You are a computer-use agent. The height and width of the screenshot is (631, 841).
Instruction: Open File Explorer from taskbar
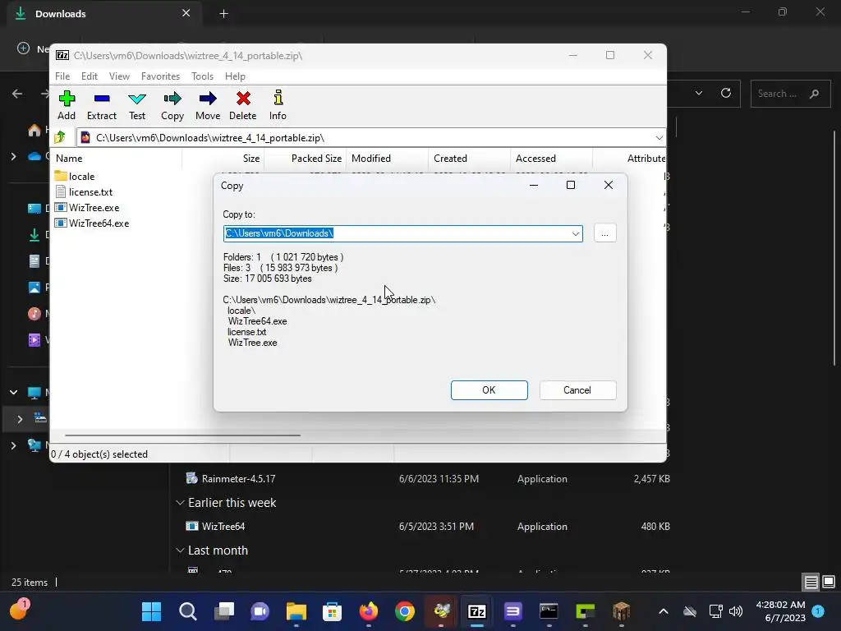coord(296,611)
